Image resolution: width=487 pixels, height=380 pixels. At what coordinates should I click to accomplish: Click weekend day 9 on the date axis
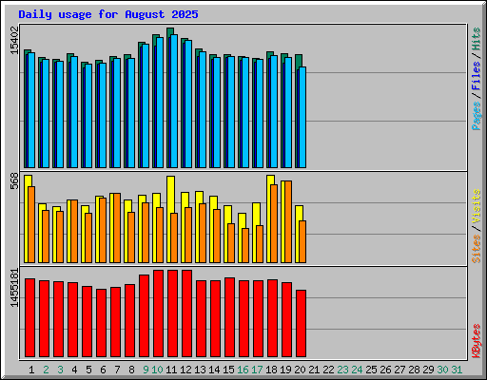coord(146,370)
